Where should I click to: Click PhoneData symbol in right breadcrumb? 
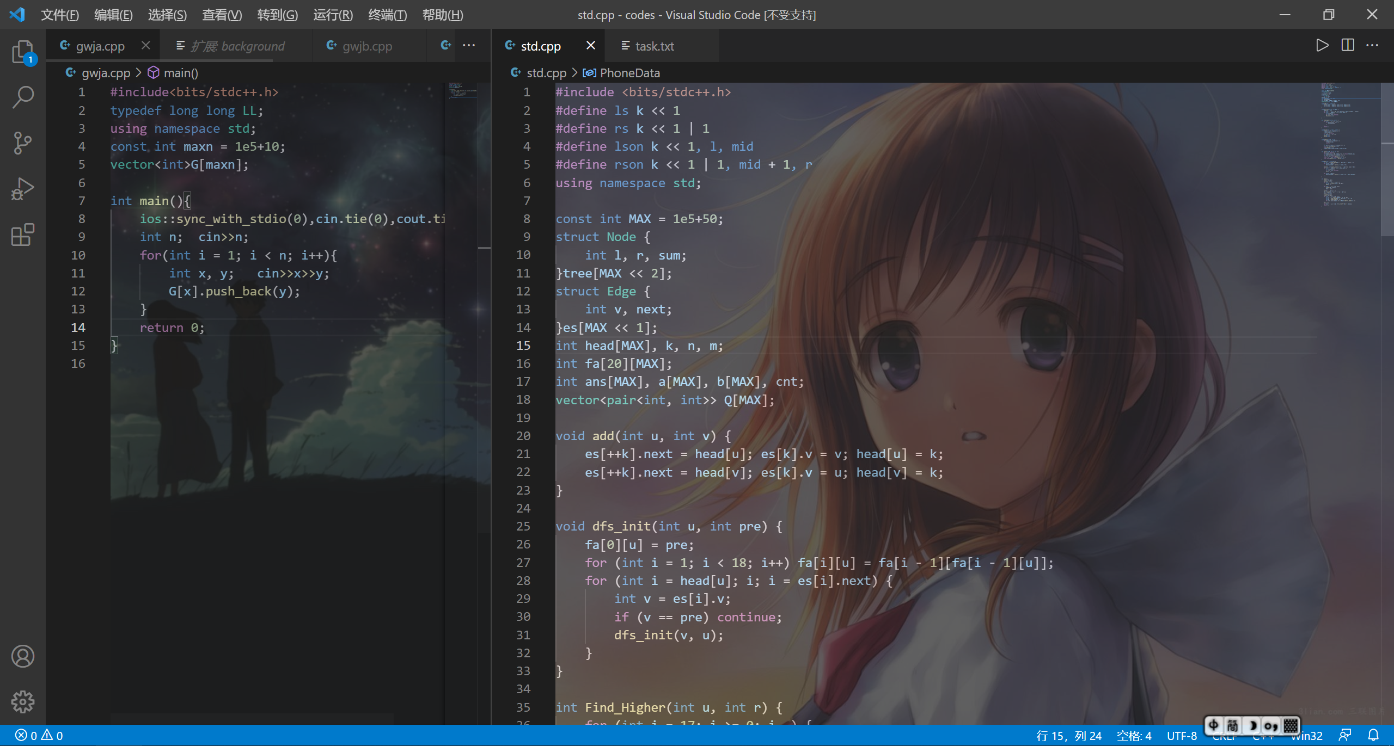pos(629,73)
